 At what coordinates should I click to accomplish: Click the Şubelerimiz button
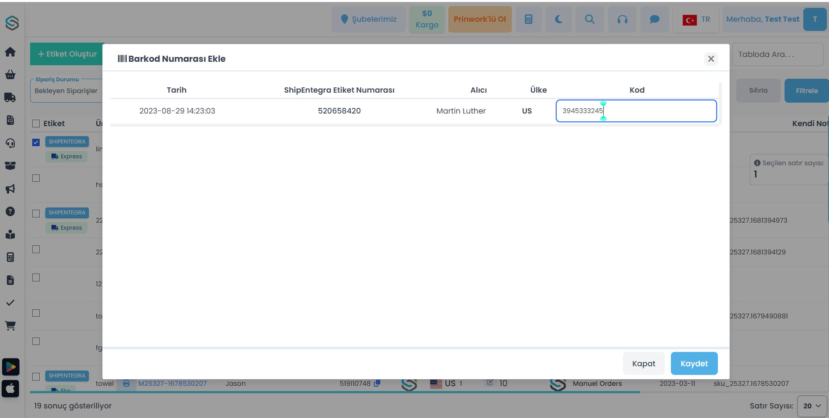[369, 19]
